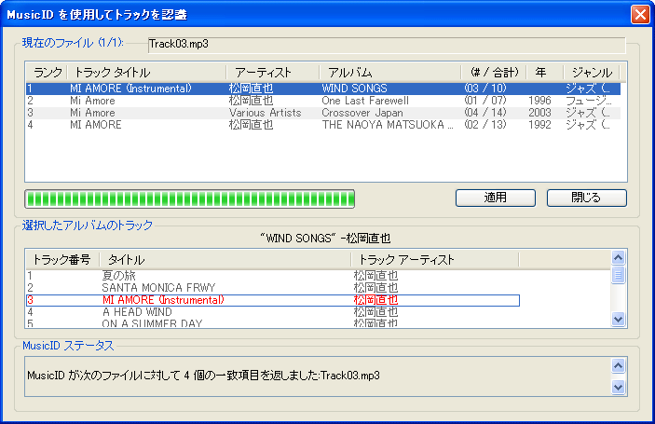Click the 閉じる (Close) button
The width and height of the screenshot is (655, 424).
pyautogui.click(x=586, y=198)
